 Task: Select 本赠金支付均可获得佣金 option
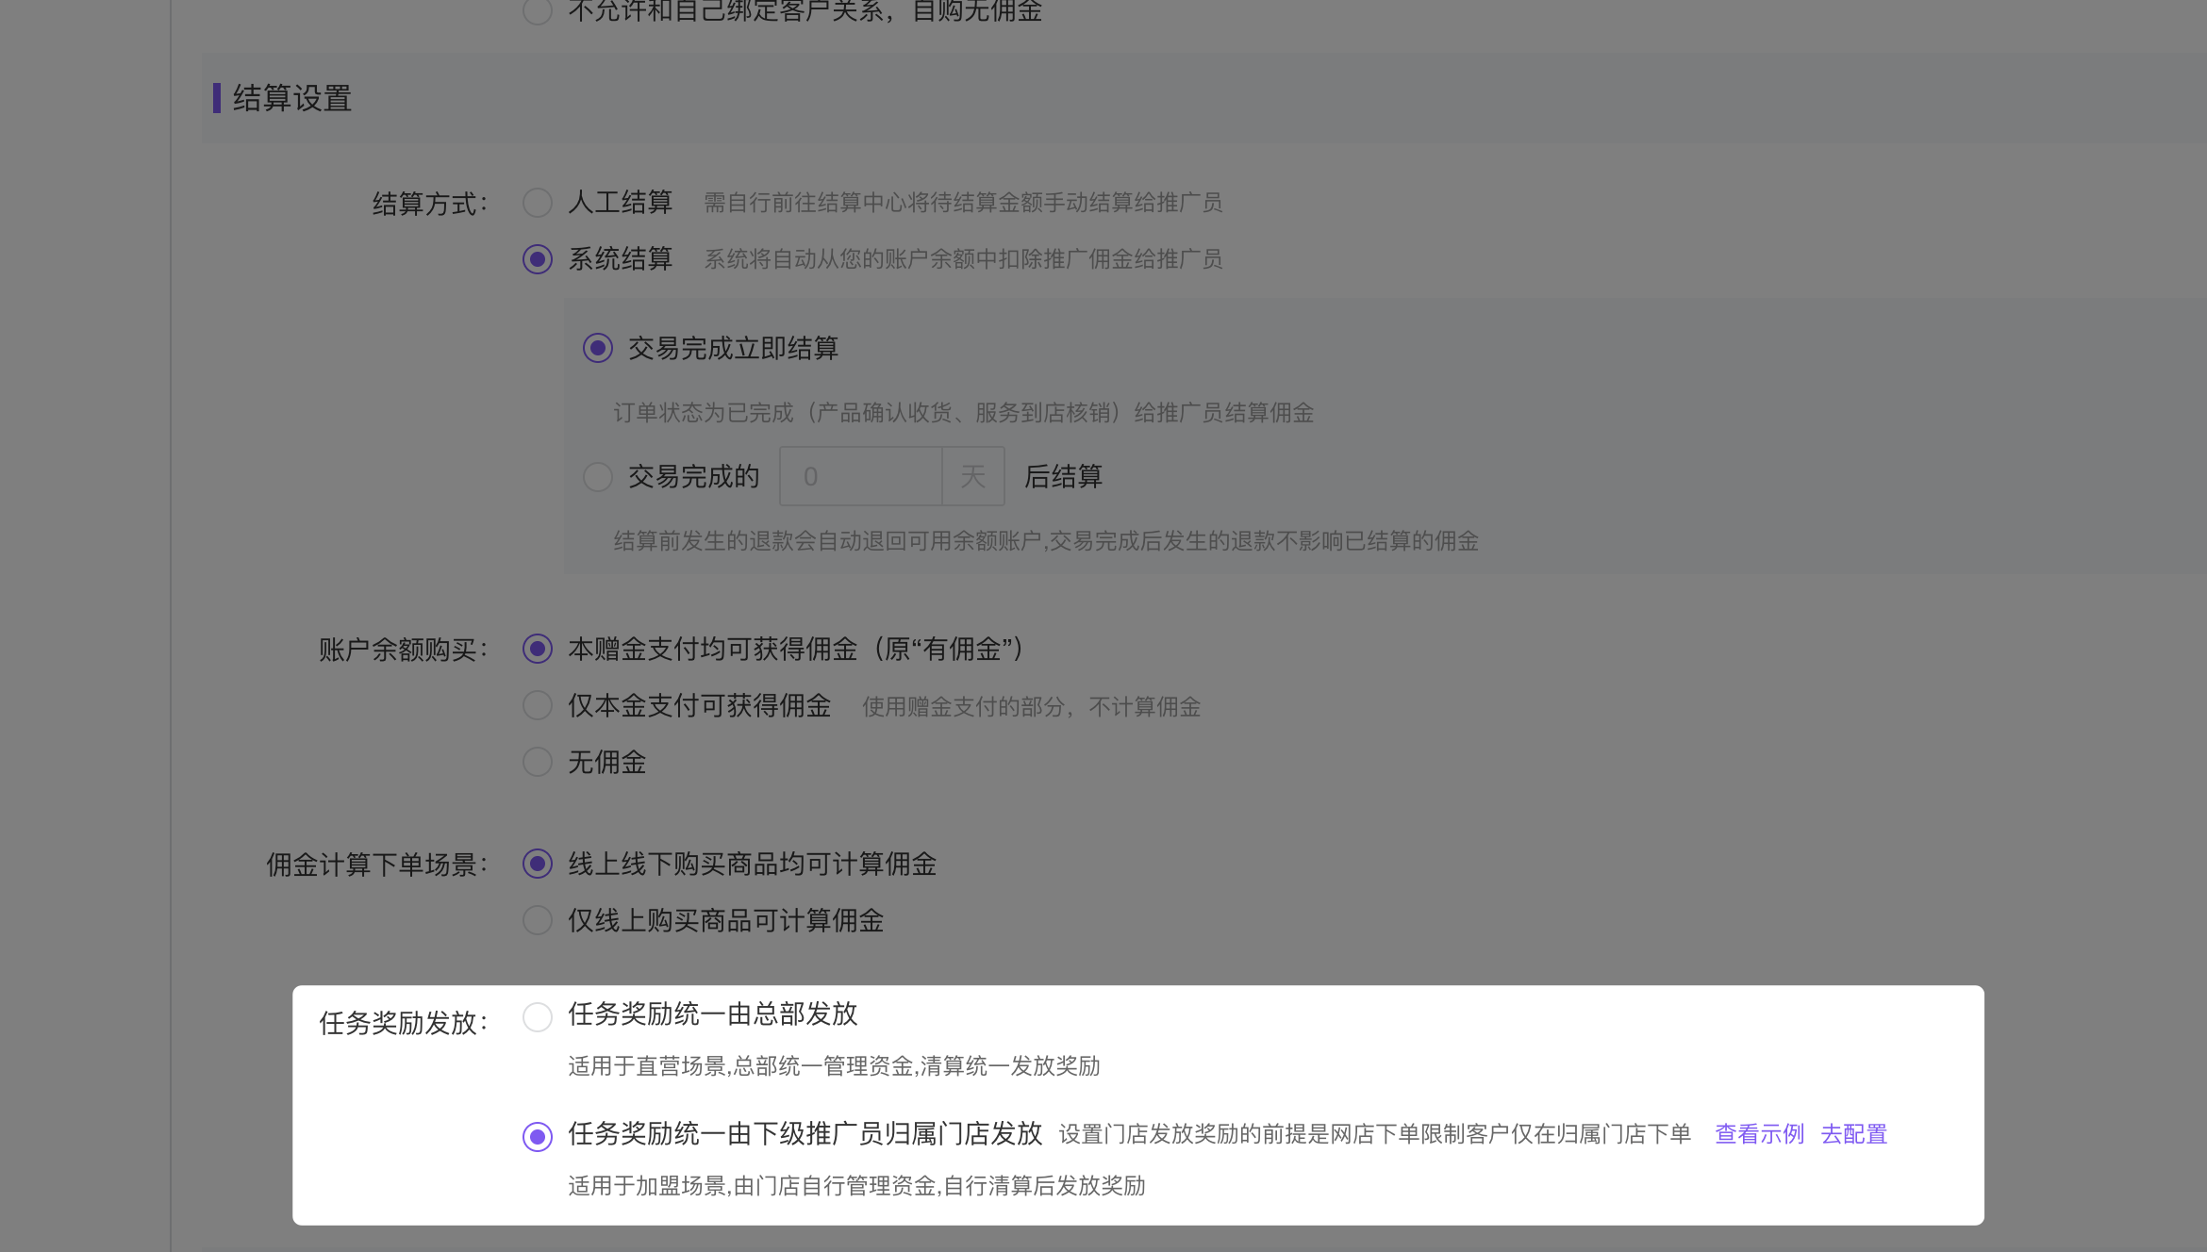click(x=538, y=650)
